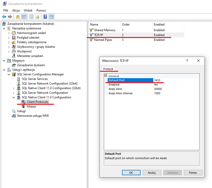Click the Użytkownicy i grupy lokalne icon
The image size is (212, 188).
(14, 47)
